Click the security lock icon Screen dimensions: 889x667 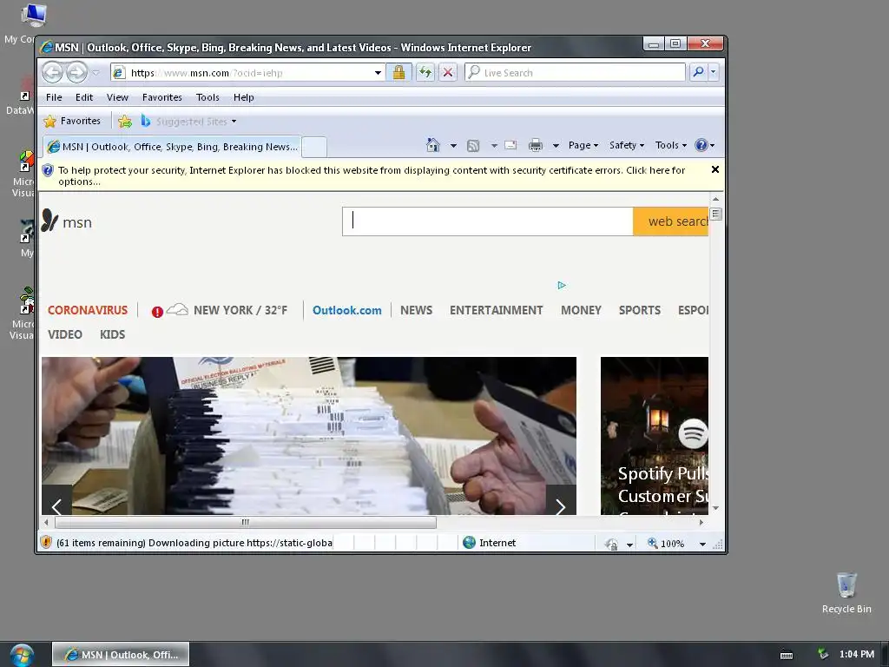398,72
